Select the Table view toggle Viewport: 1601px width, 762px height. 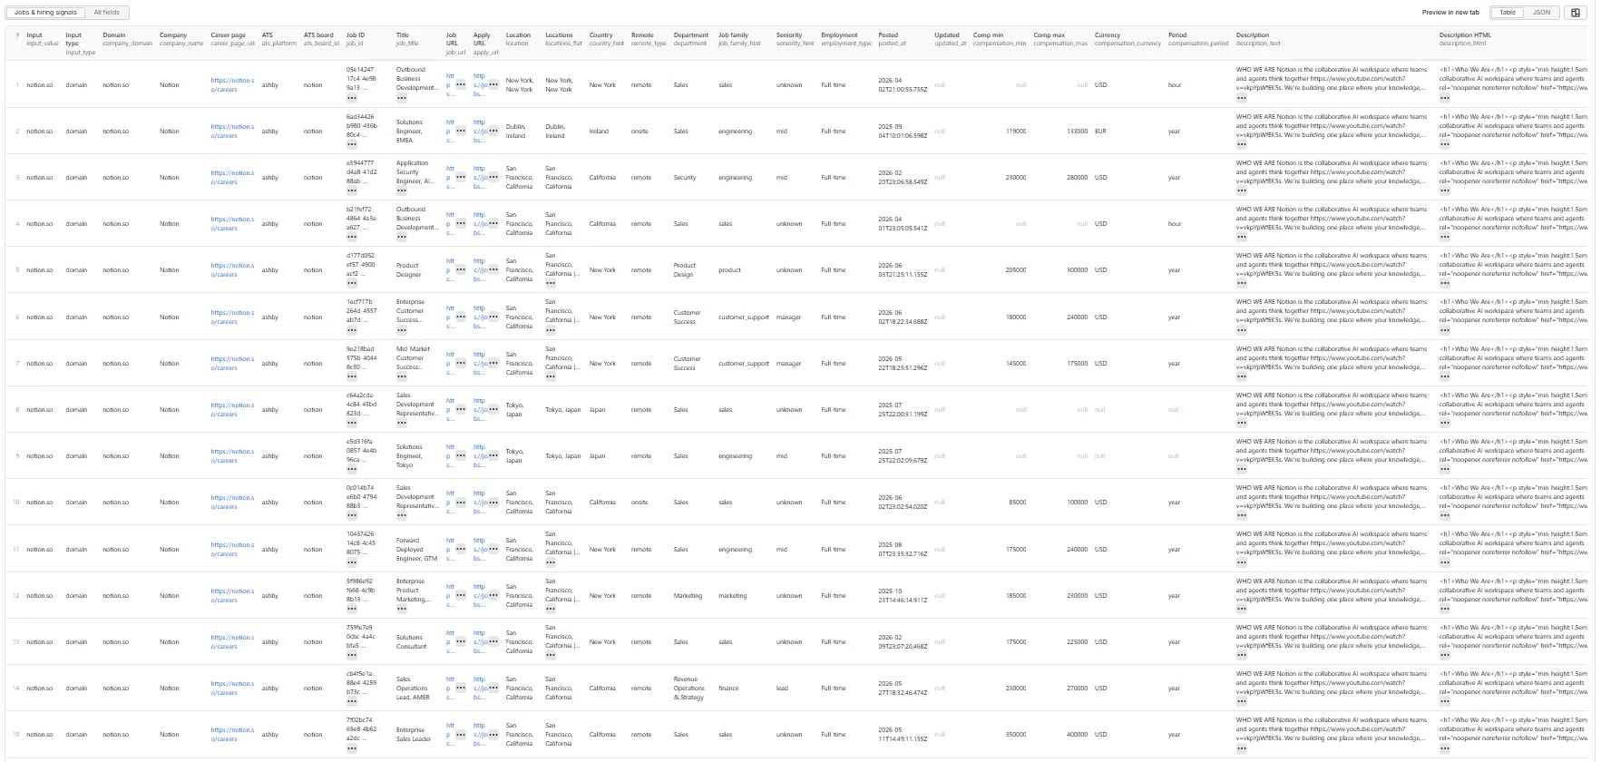[x=1508, y=13]
